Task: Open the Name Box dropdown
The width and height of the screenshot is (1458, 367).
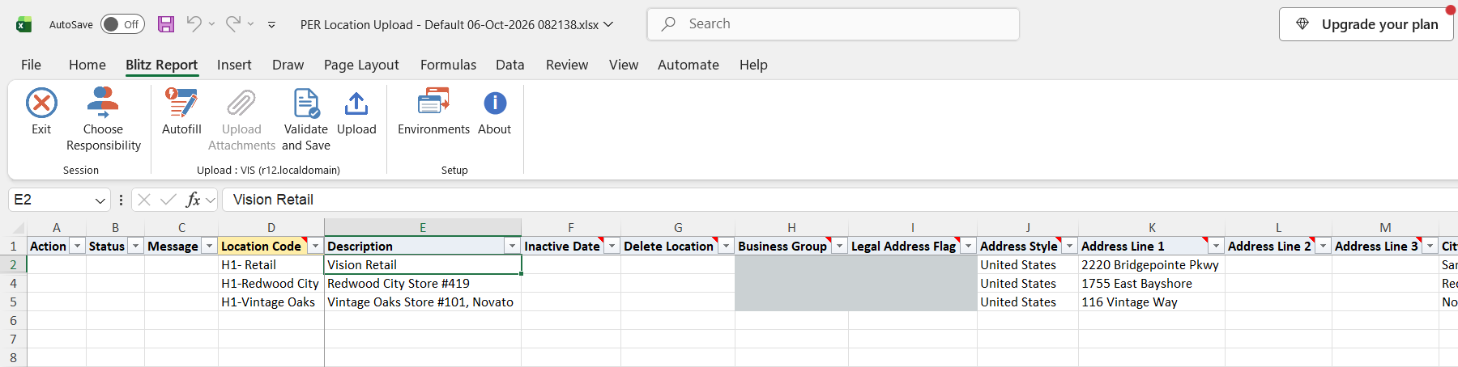Action: 100,200
